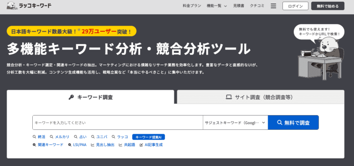Open the クチコミ menu item
This screenshot has height=166, width=354.
[x=257, y=6]
